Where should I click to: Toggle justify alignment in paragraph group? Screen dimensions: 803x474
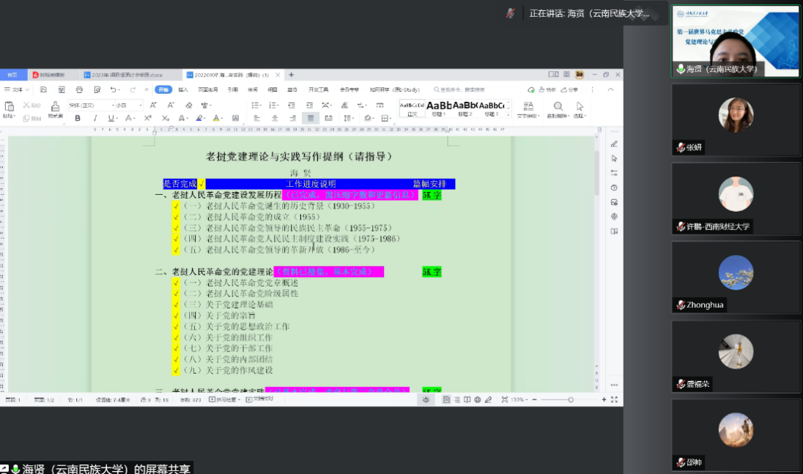pyautogui.click(x=311, y=118)
